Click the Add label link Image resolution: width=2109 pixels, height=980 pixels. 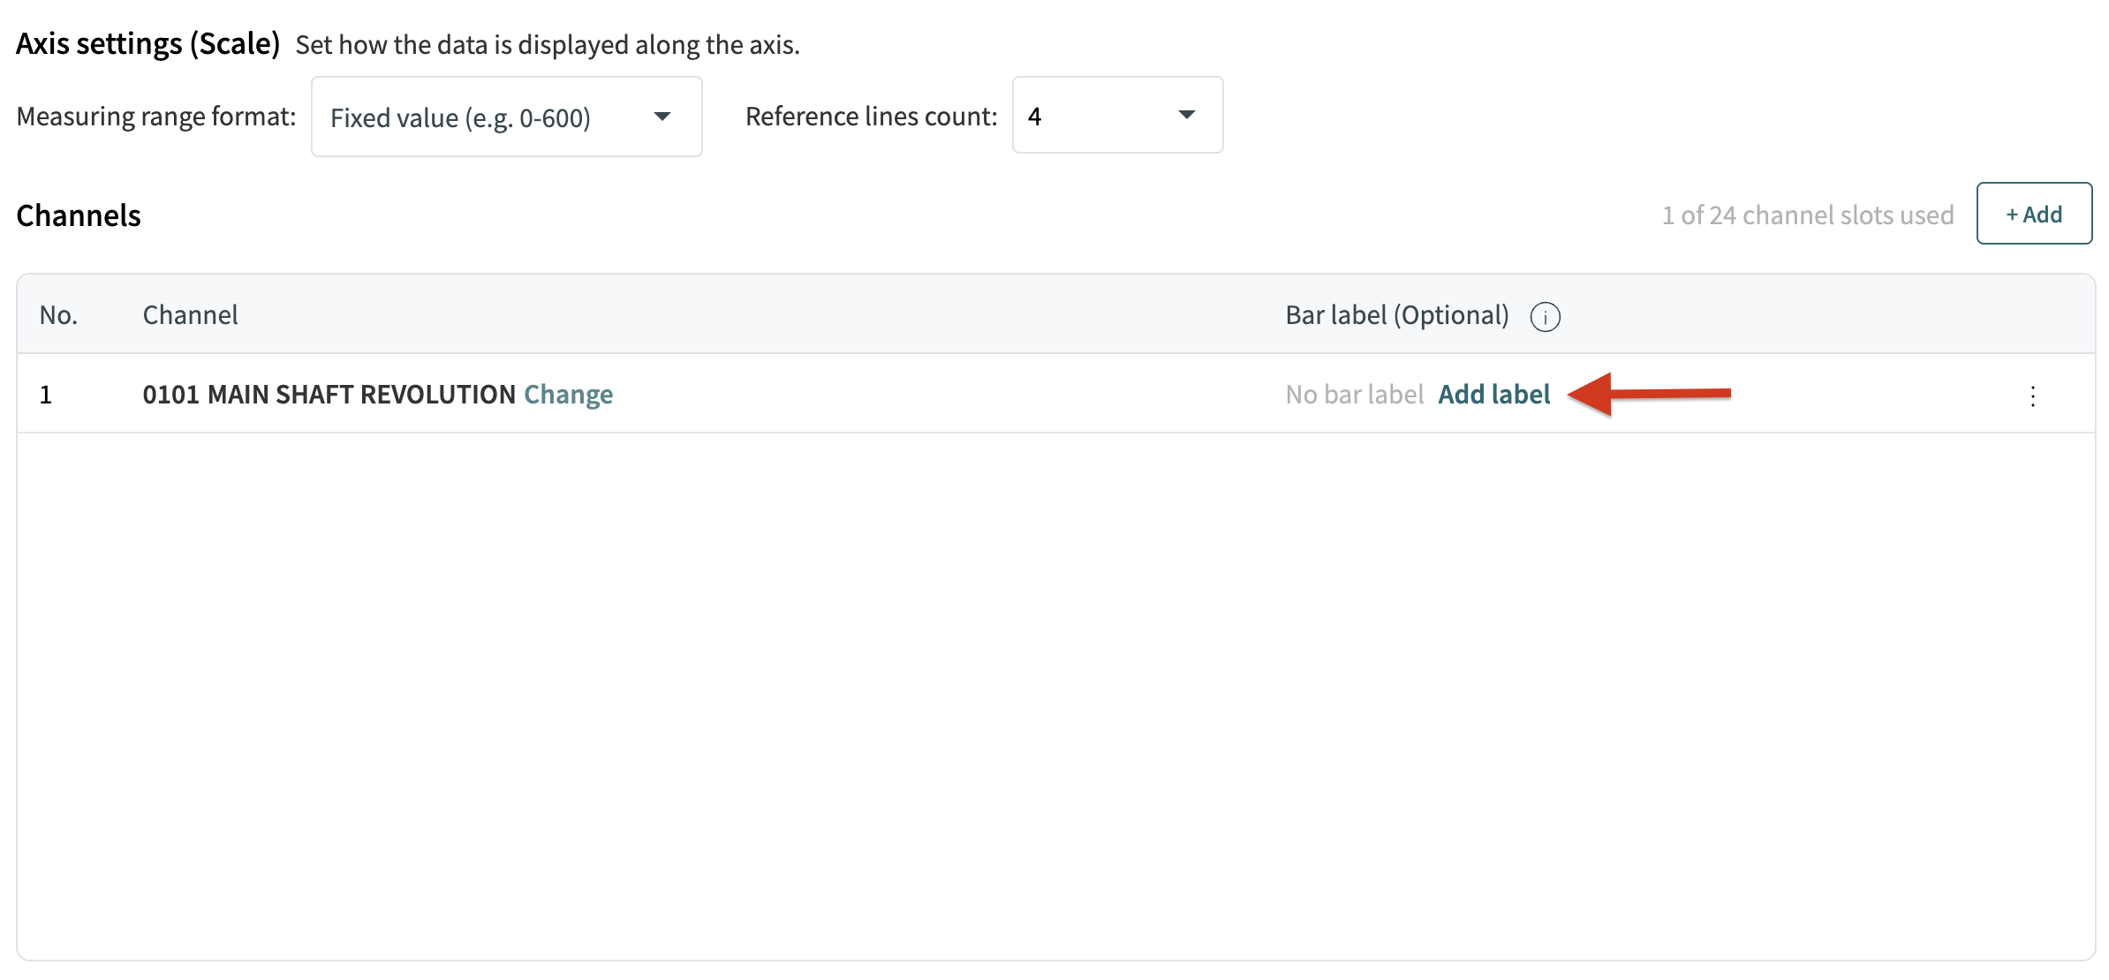point(1493,395)
